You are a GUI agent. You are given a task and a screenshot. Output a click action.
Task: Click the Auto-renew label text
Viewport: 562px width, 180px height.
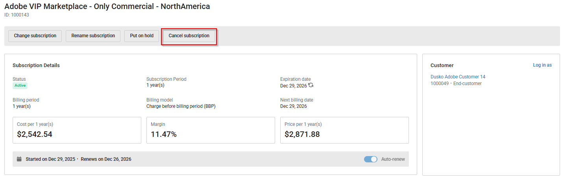[x=393, y=159]
